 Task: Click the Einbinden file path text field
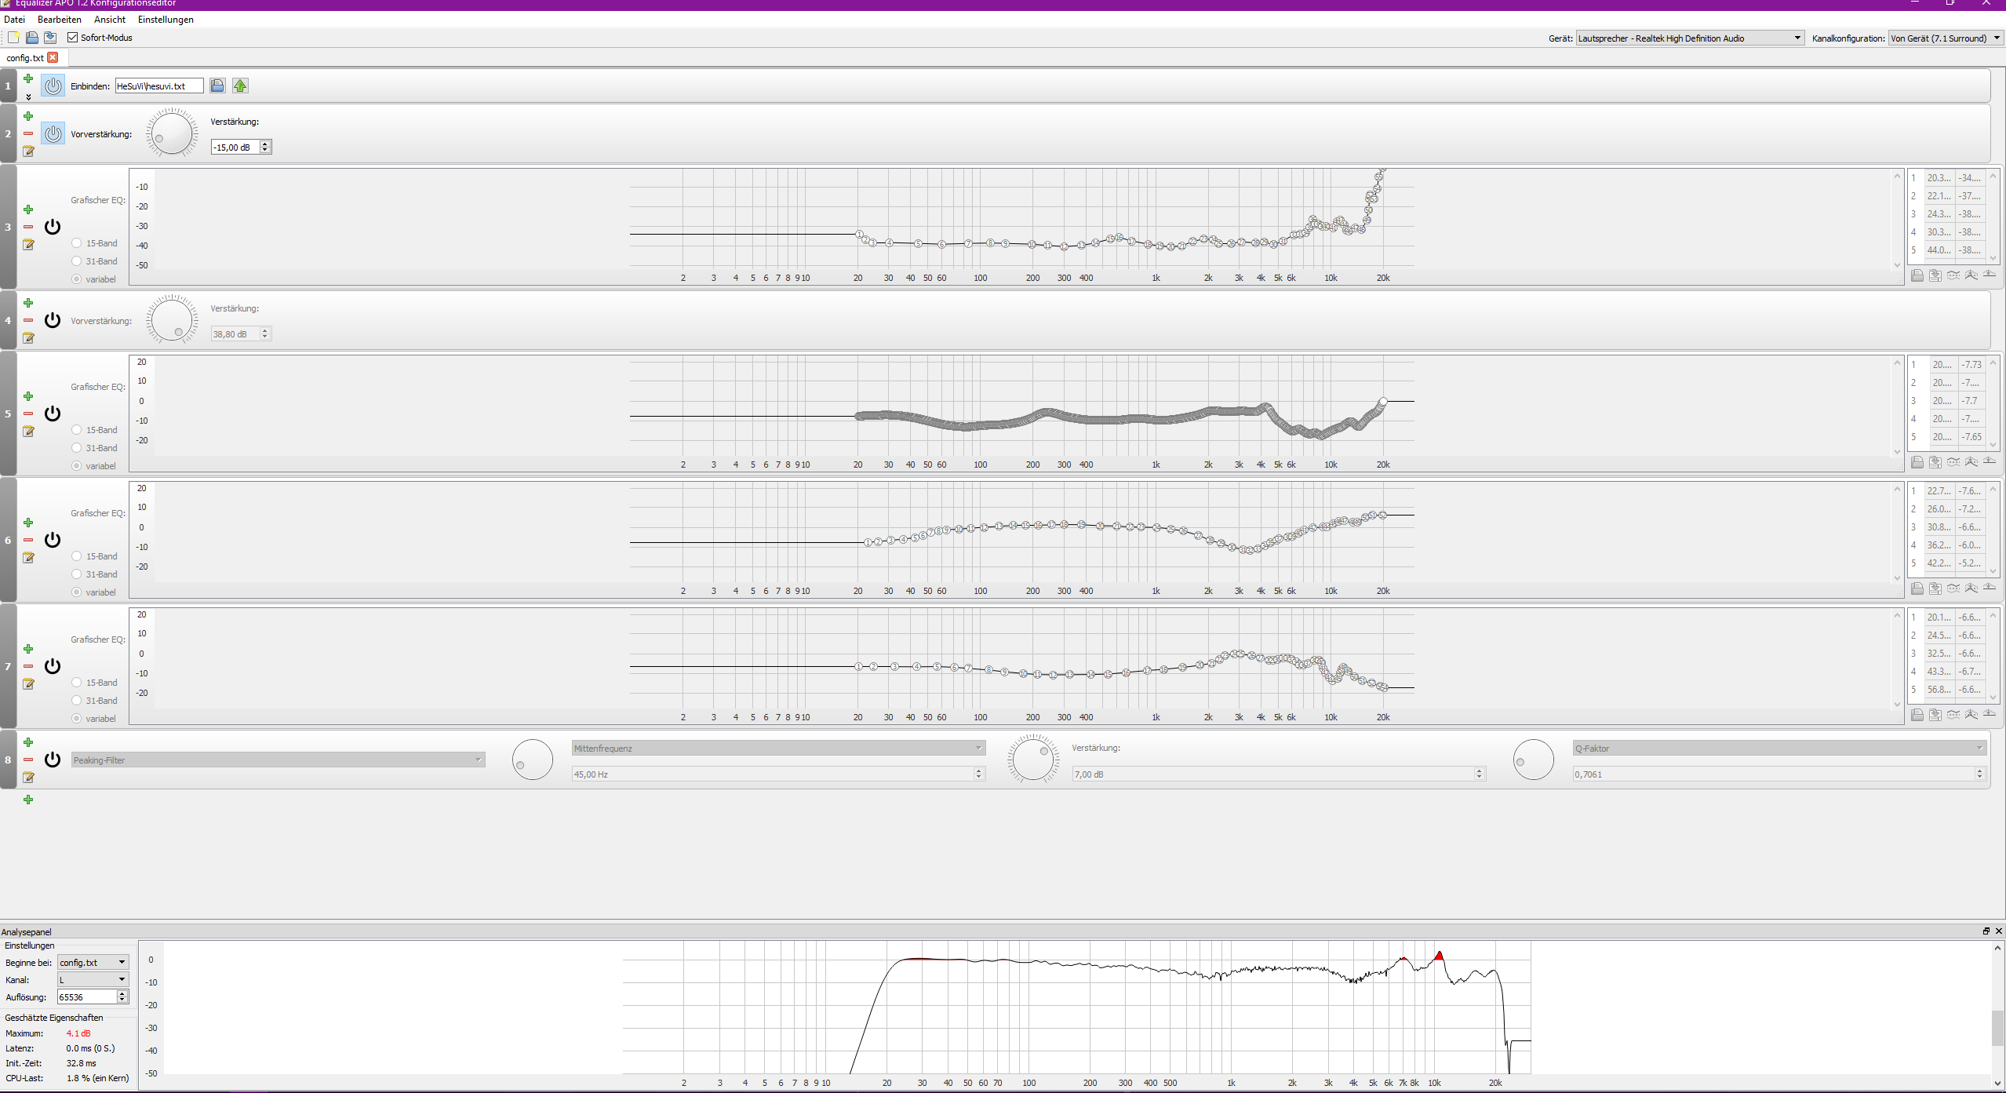[159, 86]
